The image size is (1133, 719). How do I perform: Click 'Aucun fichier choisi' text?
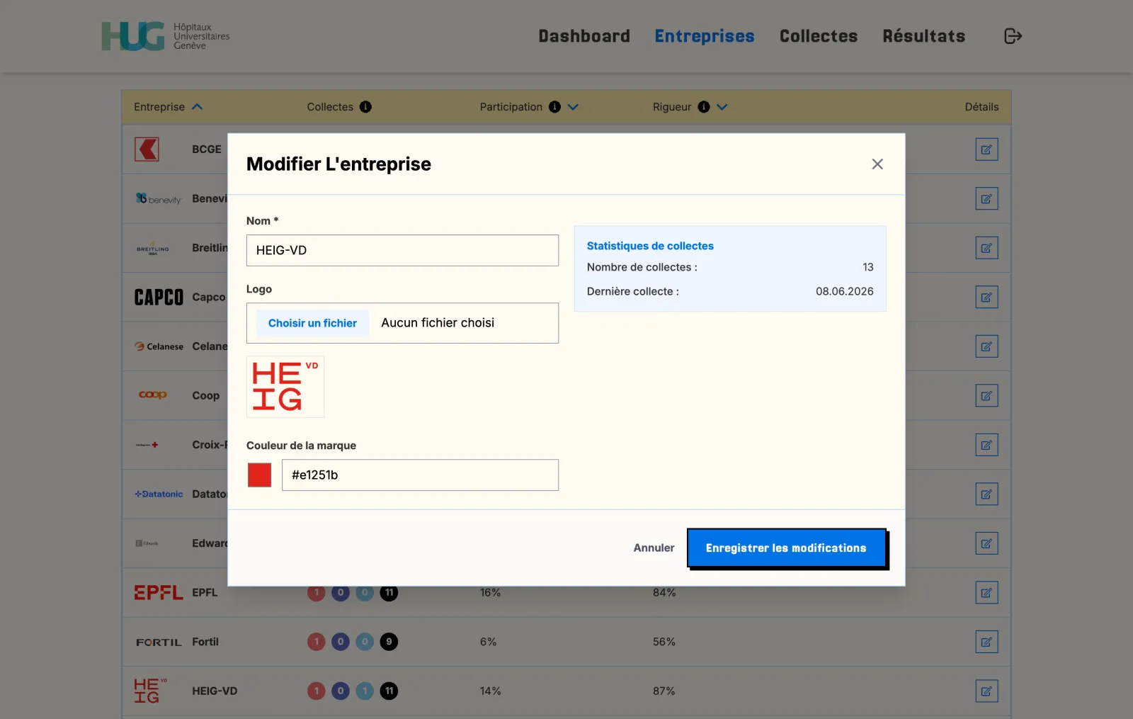click(438, 323)
